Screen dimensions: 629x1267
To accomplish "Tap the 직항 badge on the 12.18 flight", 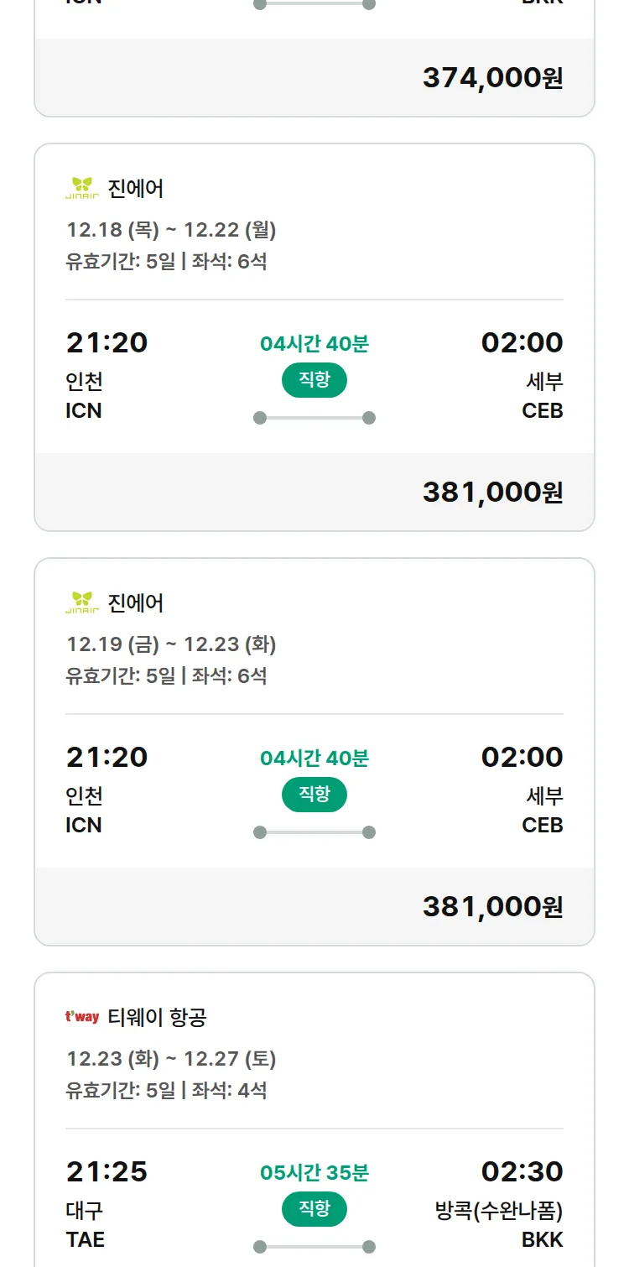I will tap(314, 380).
